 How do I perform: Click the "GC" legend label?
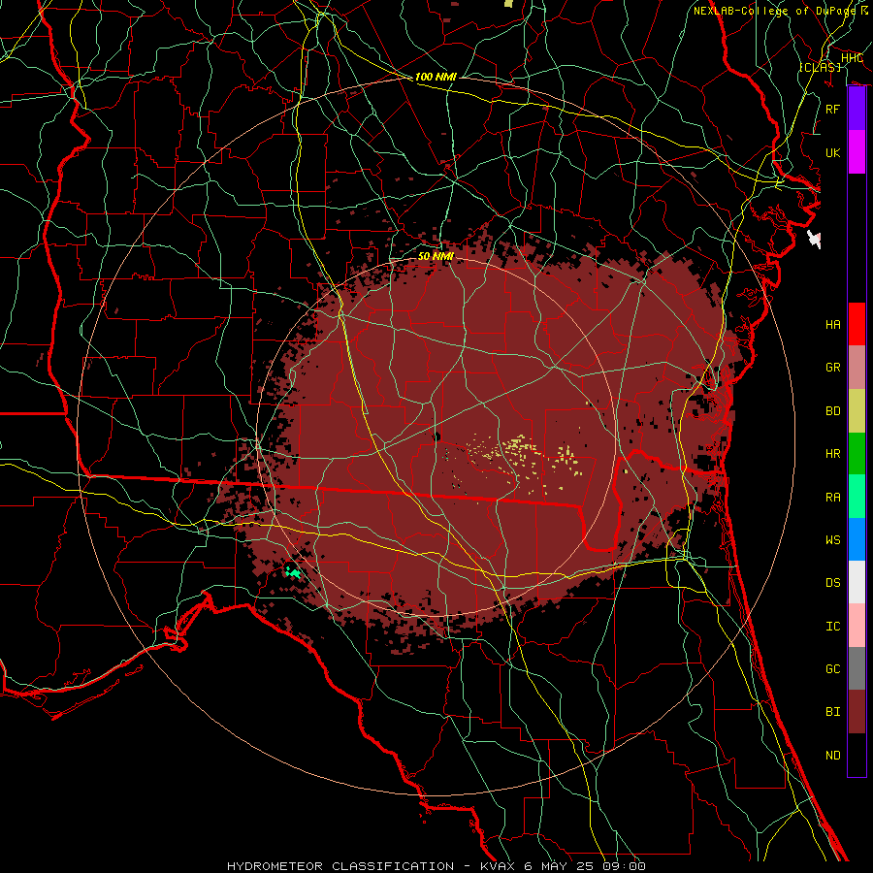(832, 668)
